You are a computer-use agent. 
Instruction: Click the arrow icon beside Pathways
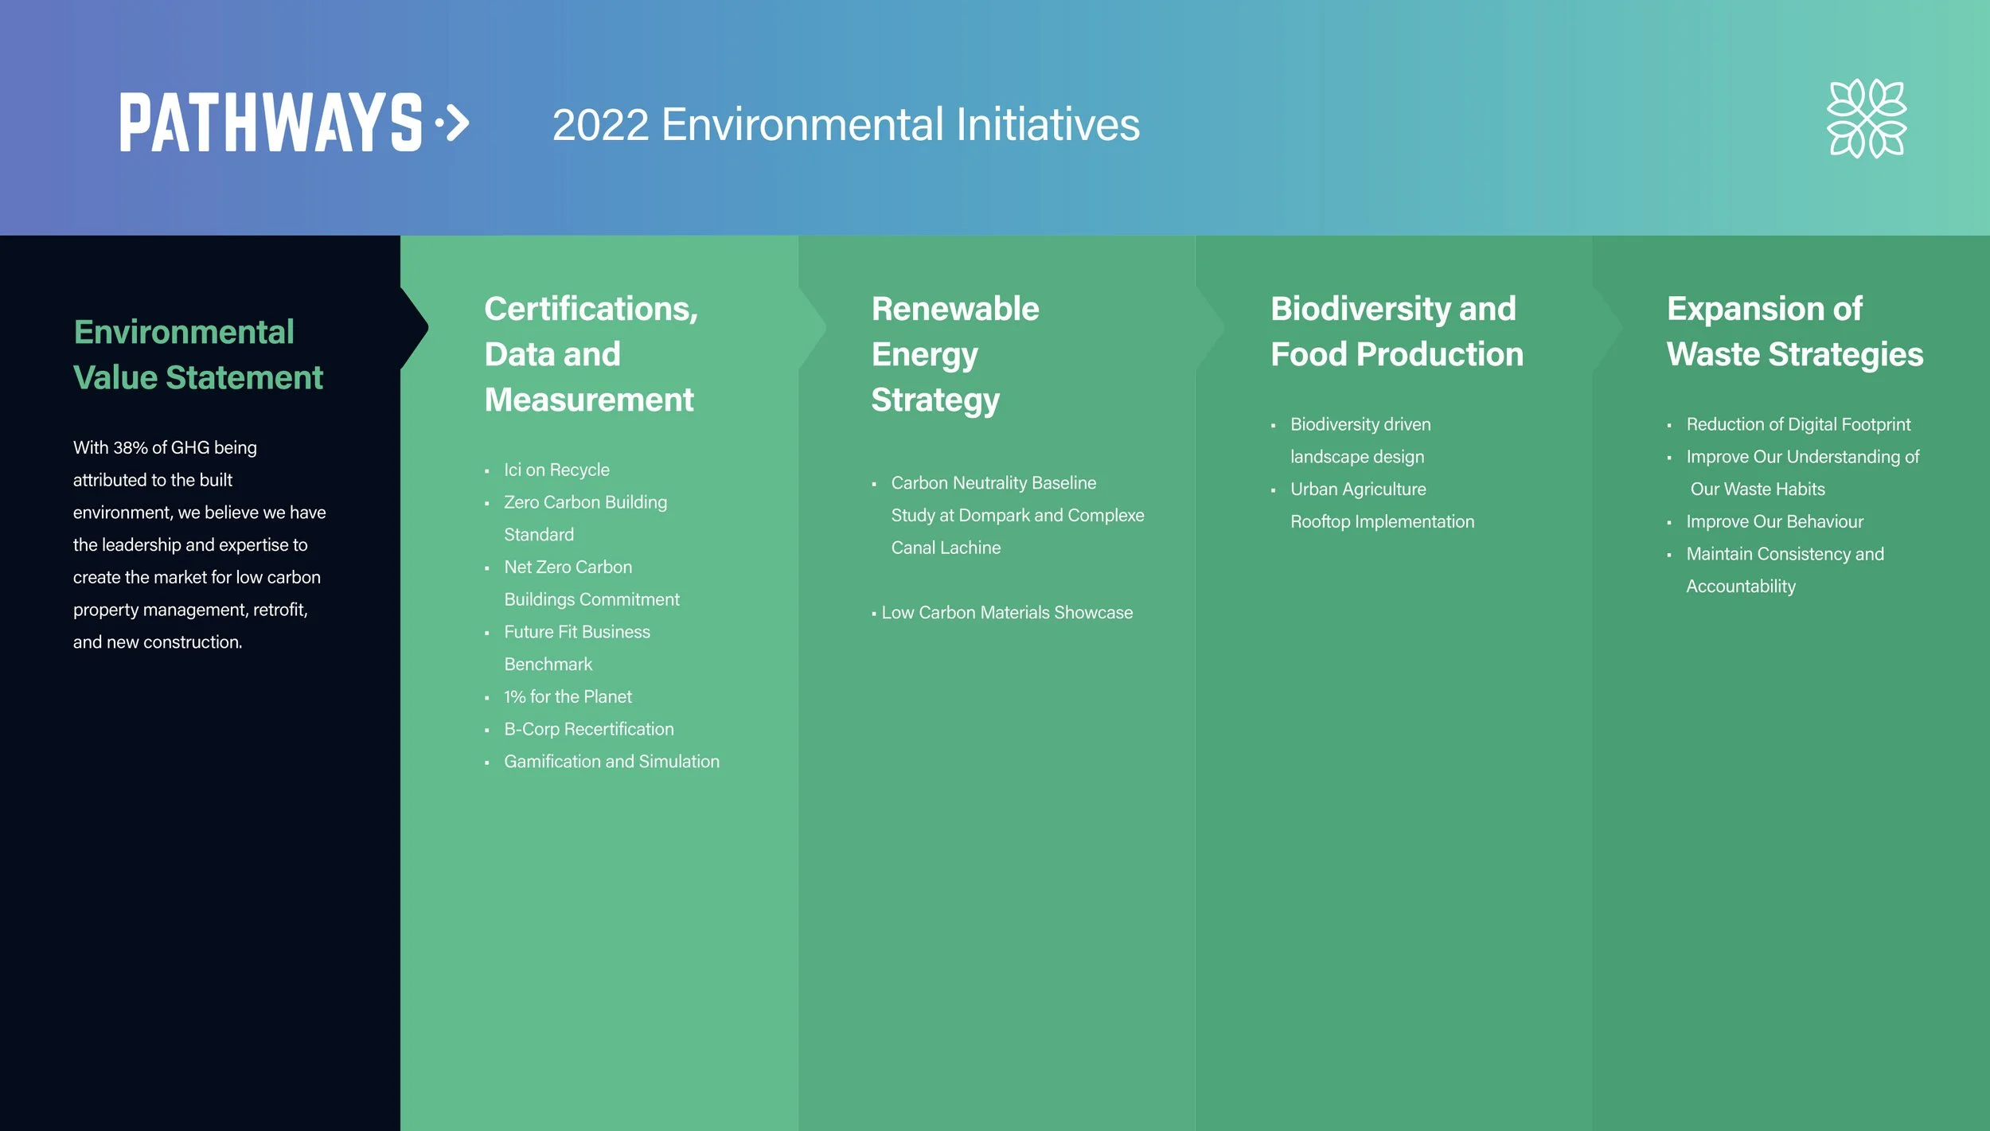pyautogui.click(x=453, y=123)
